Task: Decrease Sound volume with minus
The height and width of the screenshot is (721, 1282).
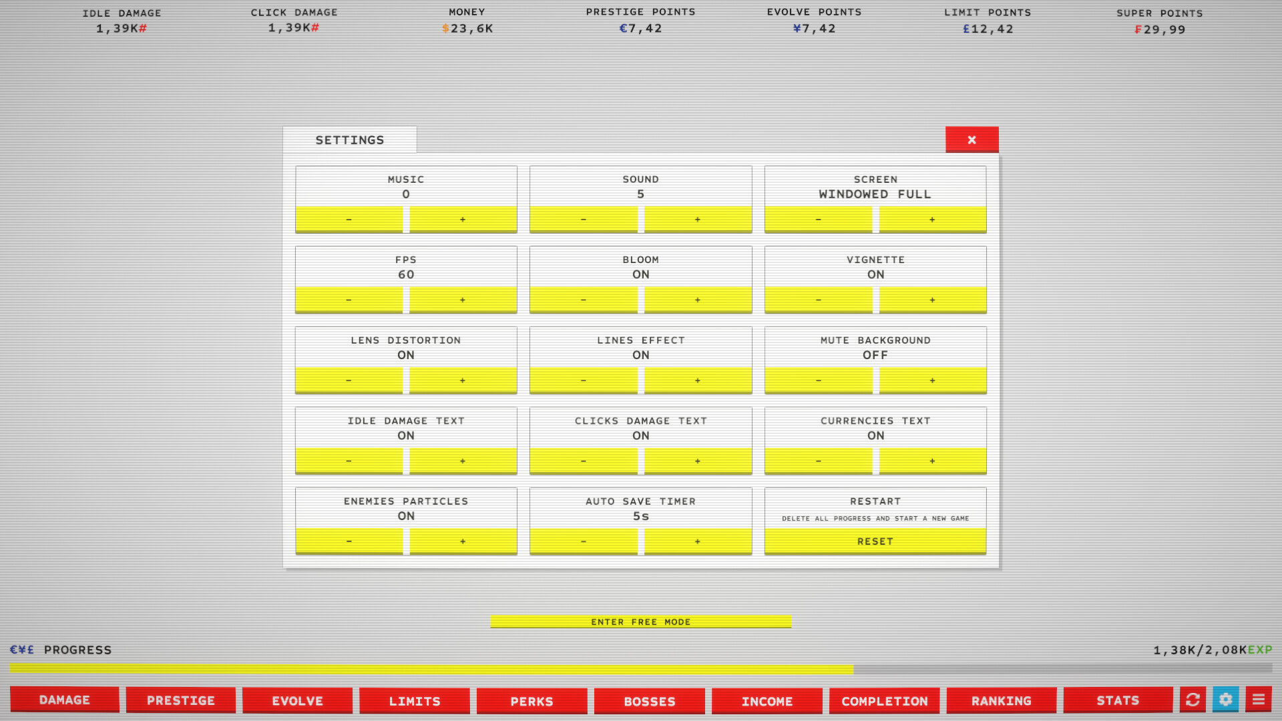Action: pyautogui.click(x=584, y=220)
